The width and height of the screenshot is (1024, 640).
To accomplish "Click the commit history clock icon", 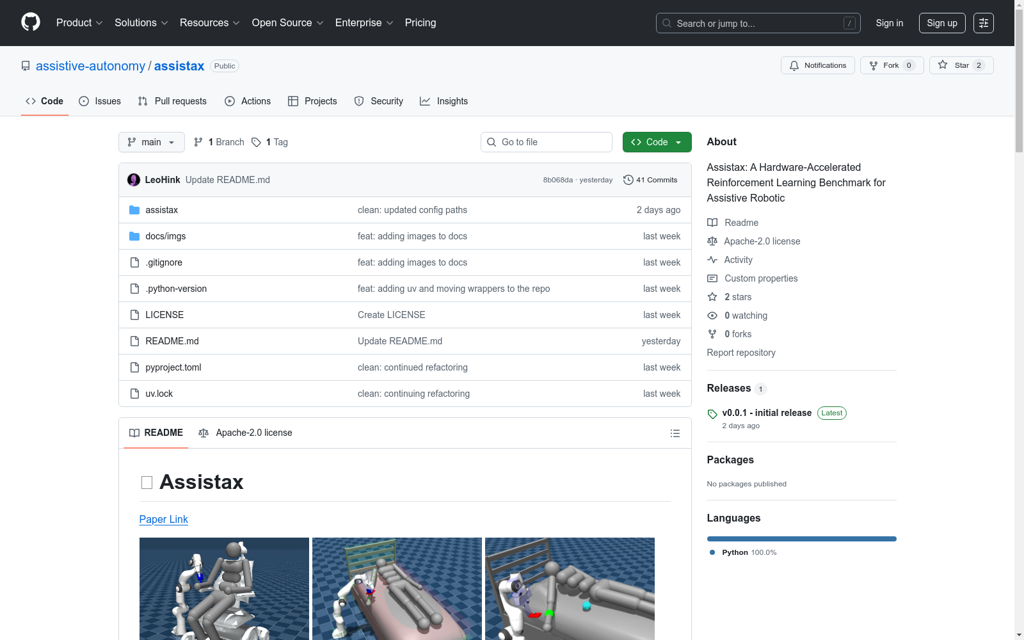I will (x=628, y=180).
